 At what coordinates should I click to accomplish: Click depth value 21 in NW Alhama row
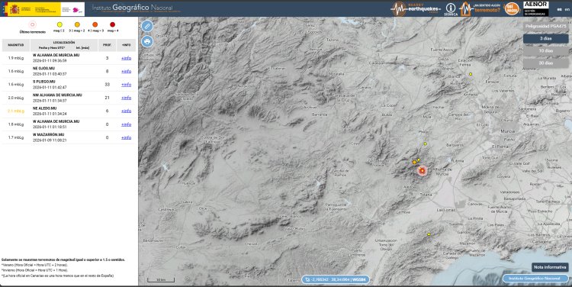pos(107,98)
